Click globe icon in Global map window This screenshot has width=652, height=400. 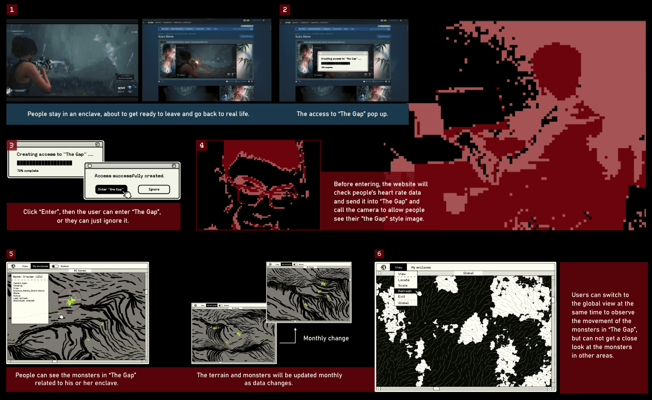click(384, 267)
